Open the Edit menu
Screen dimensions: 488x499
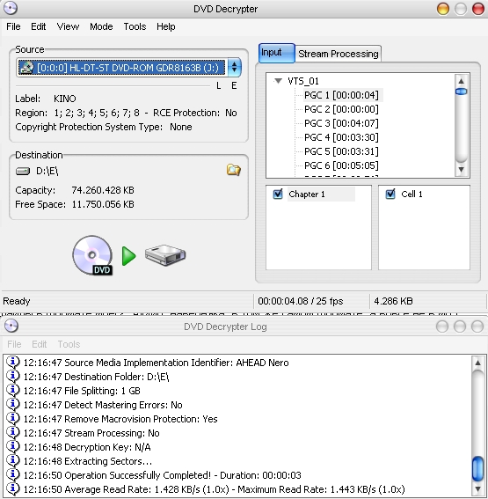(x=38, y=26)
